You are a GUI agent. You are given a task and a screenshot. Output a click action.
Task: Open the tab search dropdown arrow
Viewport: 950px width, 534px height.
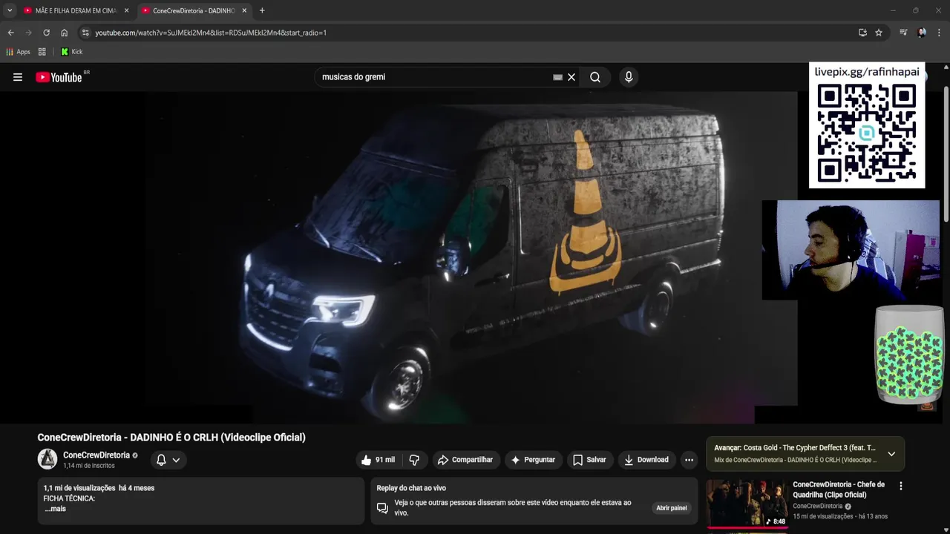click(x=10, y=10)
